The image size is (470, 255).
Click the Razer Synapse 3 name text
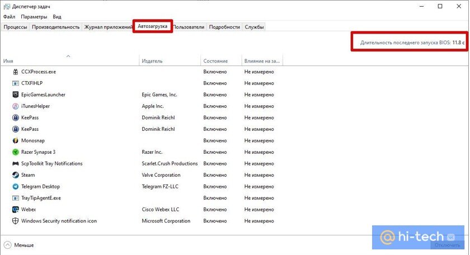39,152
